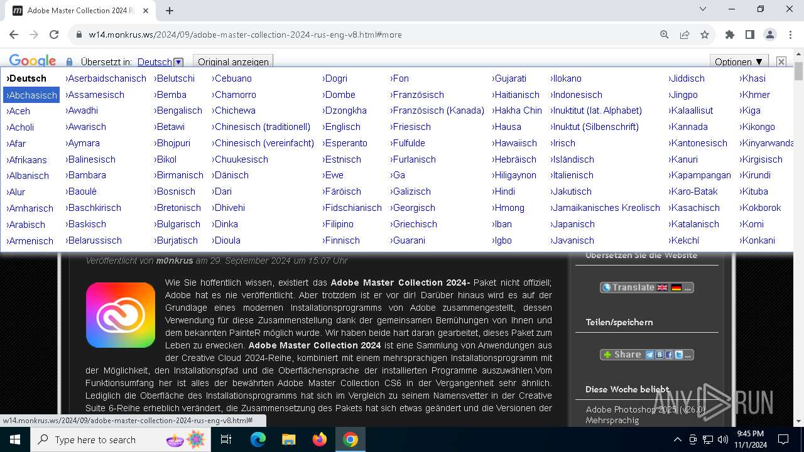Select Esperanto language
Viewport: 804px width, 452px height.
(x=345, y=143)
